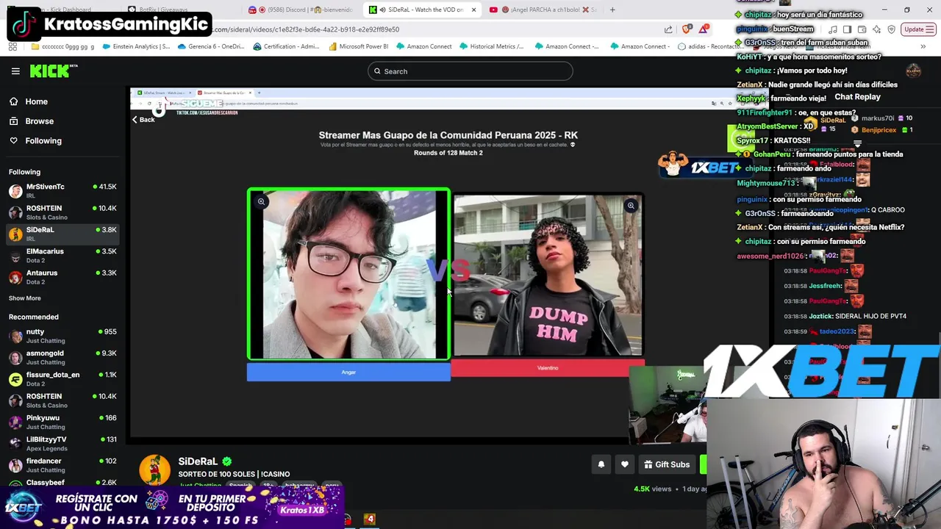Toggle SiDeRaL notification bell

pyautogui.click(x=601, y=464)
